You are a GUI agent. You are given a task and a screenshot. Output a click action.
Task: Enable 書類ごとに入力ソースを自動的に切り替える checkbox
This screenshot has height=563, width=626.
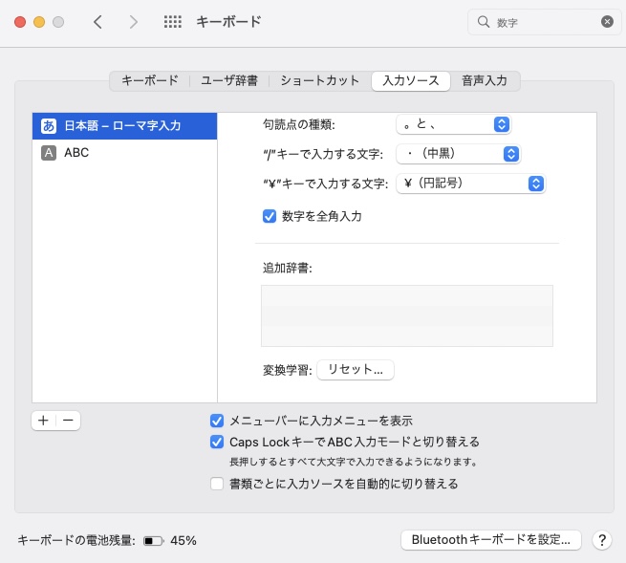[x=217, y=484]
